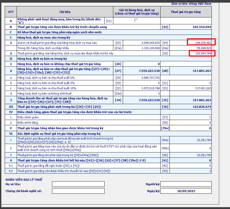
Task: Click the zero value in field [43]
Action: pyautogui.click(x=210, y=171)
